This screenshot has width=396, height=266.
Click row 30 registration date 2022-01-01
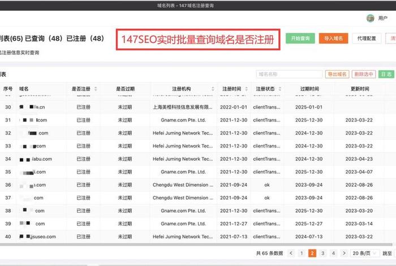[234, 107]
